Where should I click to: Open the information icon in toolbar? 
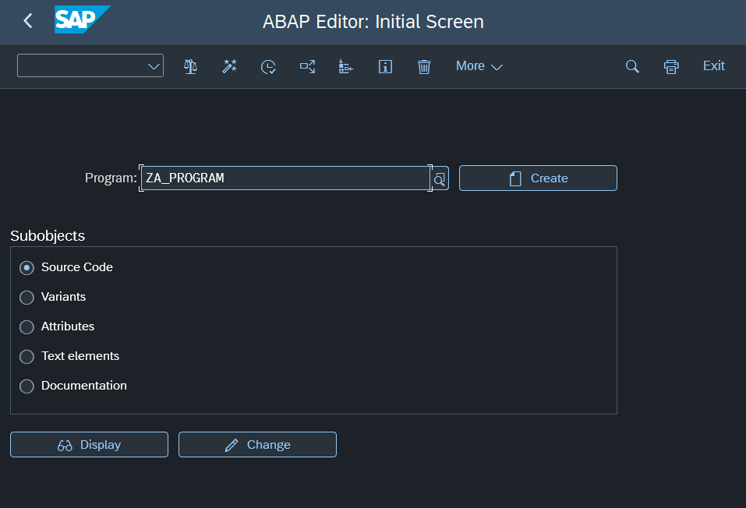385,66
